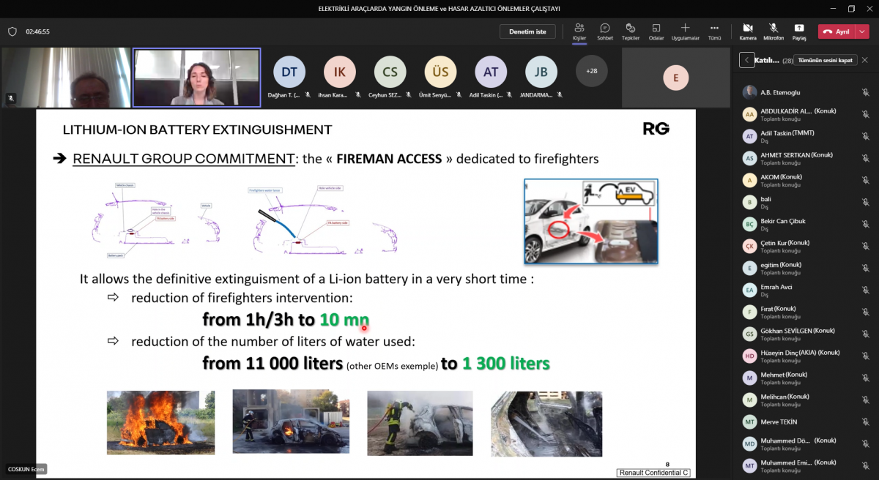This screenshot has height=480, width=879.
Task: Click mic icon beside AKOM (Konuk)
Action: coord(865,180)
